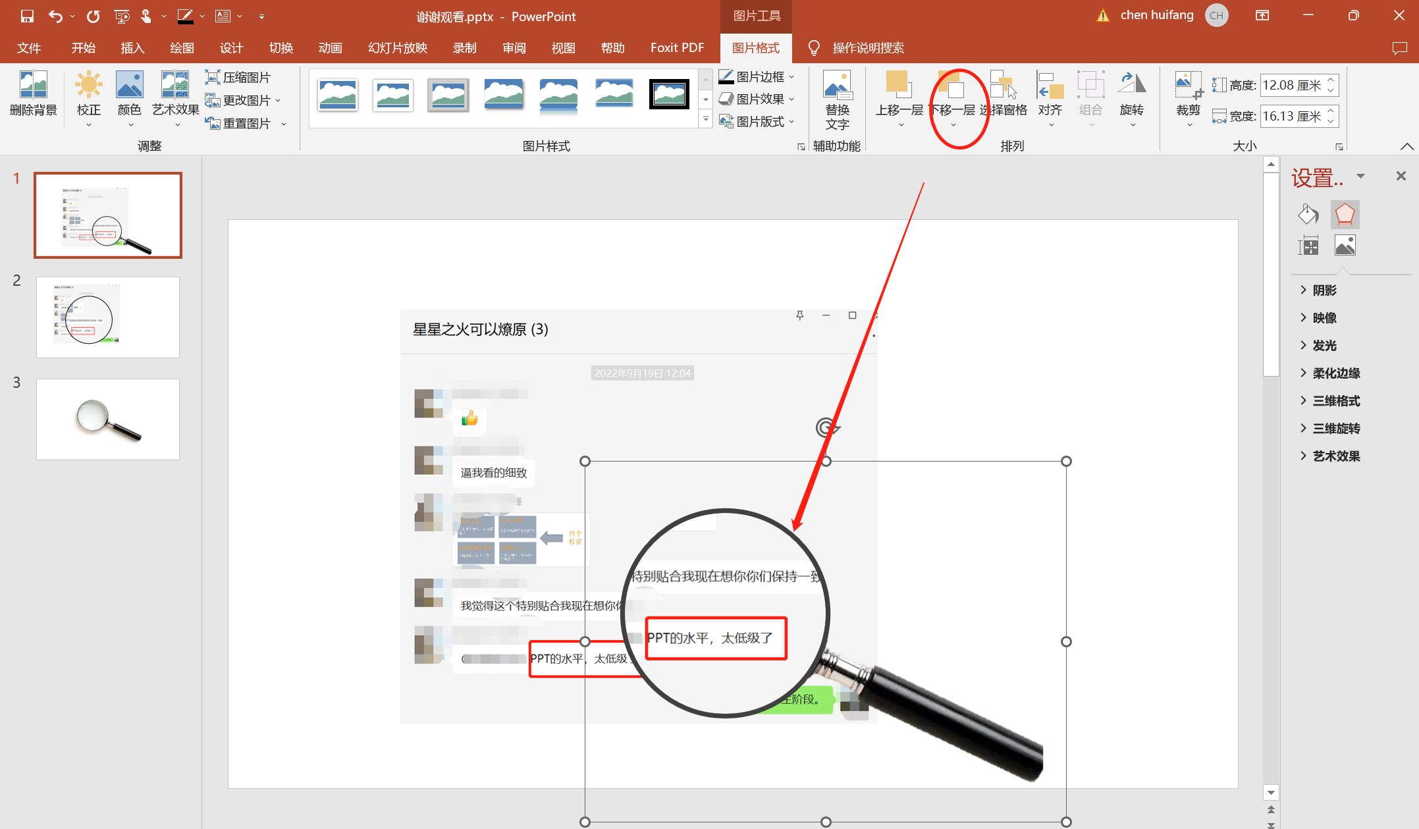
Task: Click Compress Pictures (压缩图片) button
Action: [238, 77]
